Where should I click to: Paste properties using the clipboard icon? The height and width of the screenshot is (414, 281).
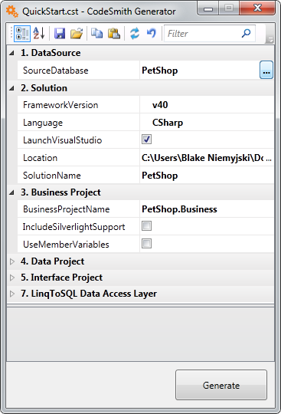click(x=114, y=34)
